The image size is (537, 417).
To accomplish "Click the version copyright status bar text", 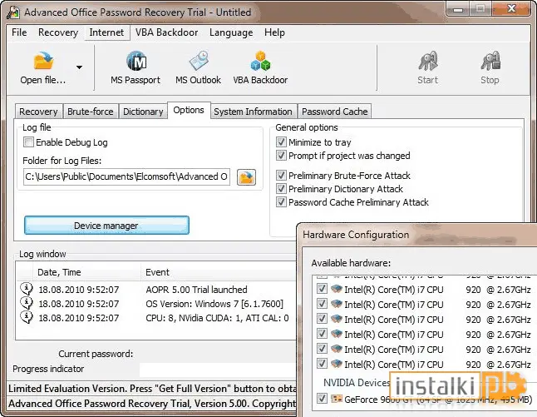I will (x=152, y=404).
